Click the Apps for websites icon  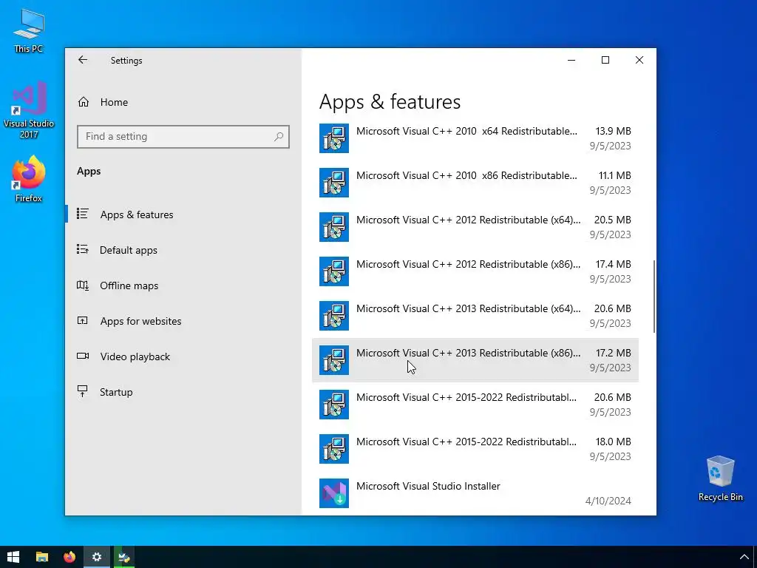(x=83, y=320)
